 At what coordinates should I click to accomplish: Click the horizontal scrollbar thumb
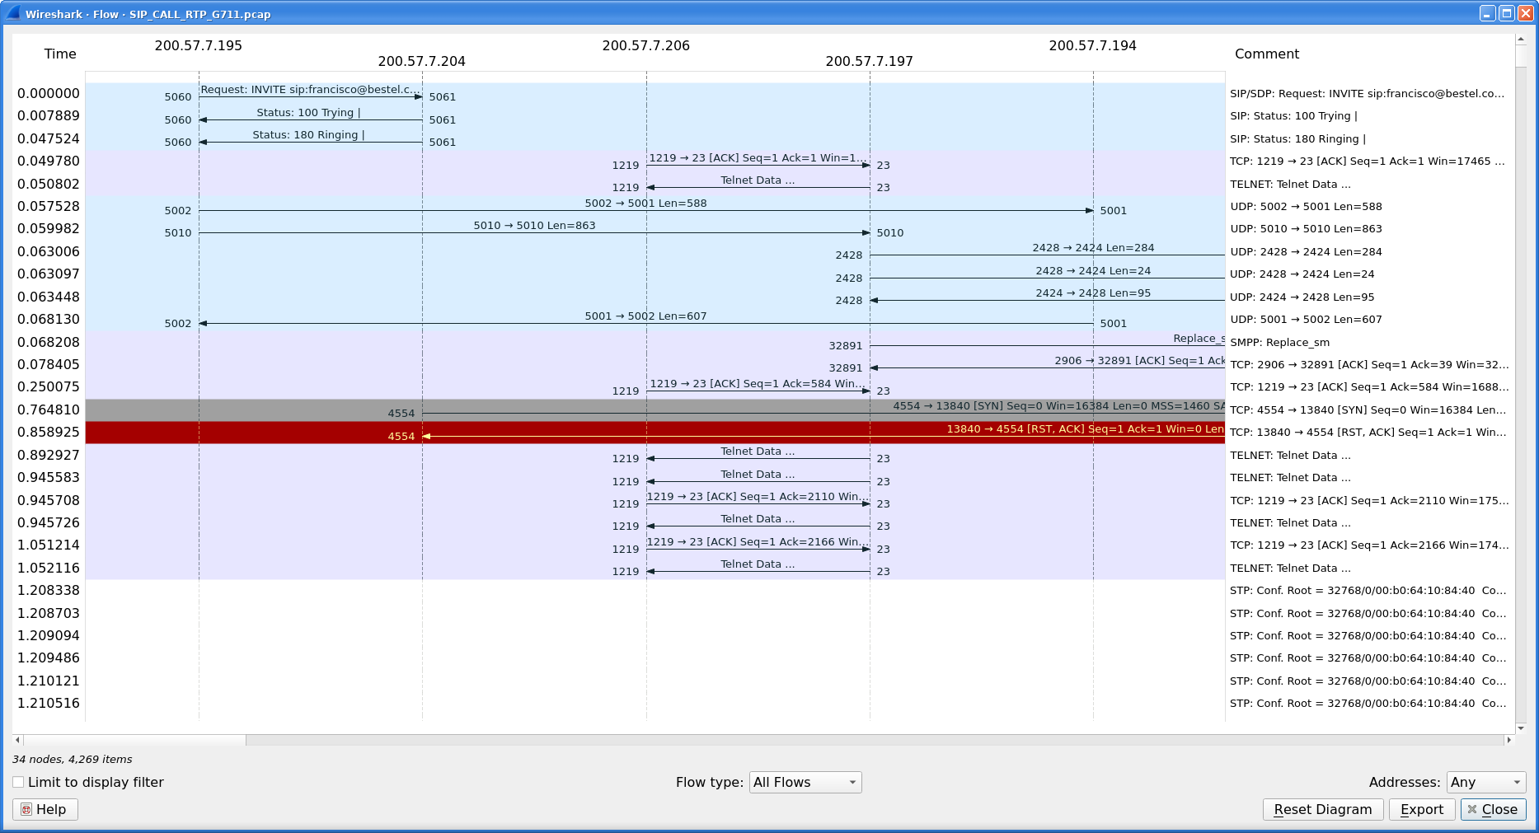134,740
